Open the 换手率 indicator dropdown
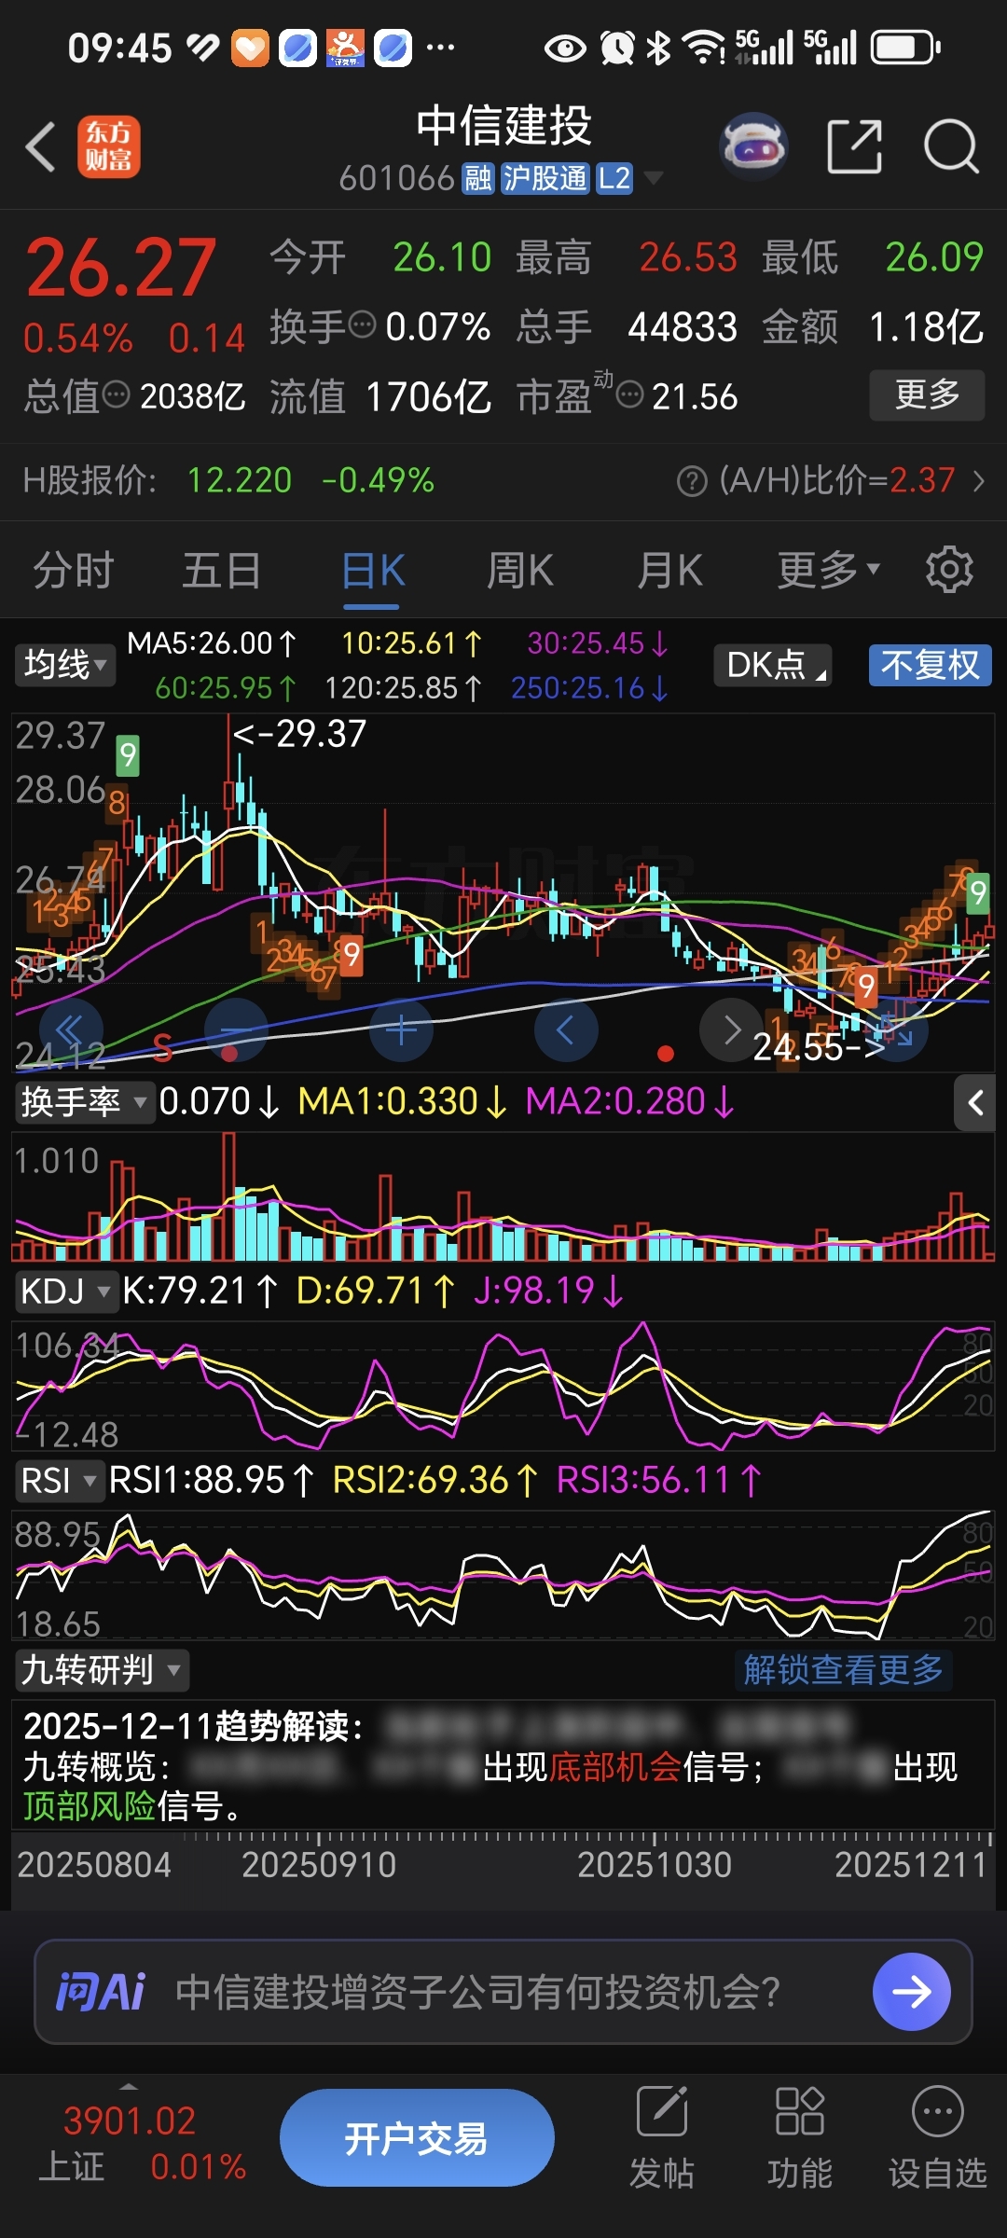 [84, 1102]
